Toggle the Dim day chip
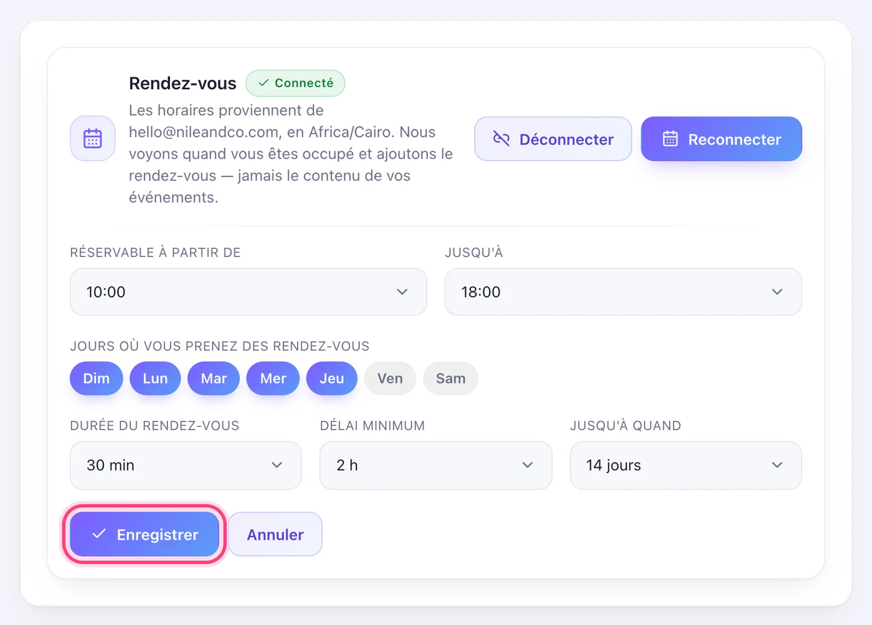The height and width of the screenshot is (625, 872). click(97, 378)
